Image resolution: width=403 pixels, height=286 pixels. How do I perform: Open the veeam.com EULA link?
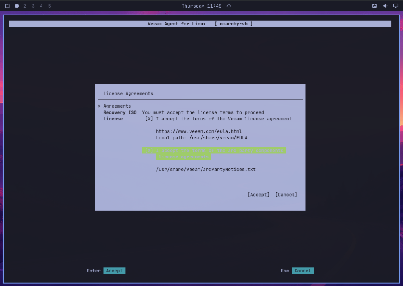coord(199,131)
